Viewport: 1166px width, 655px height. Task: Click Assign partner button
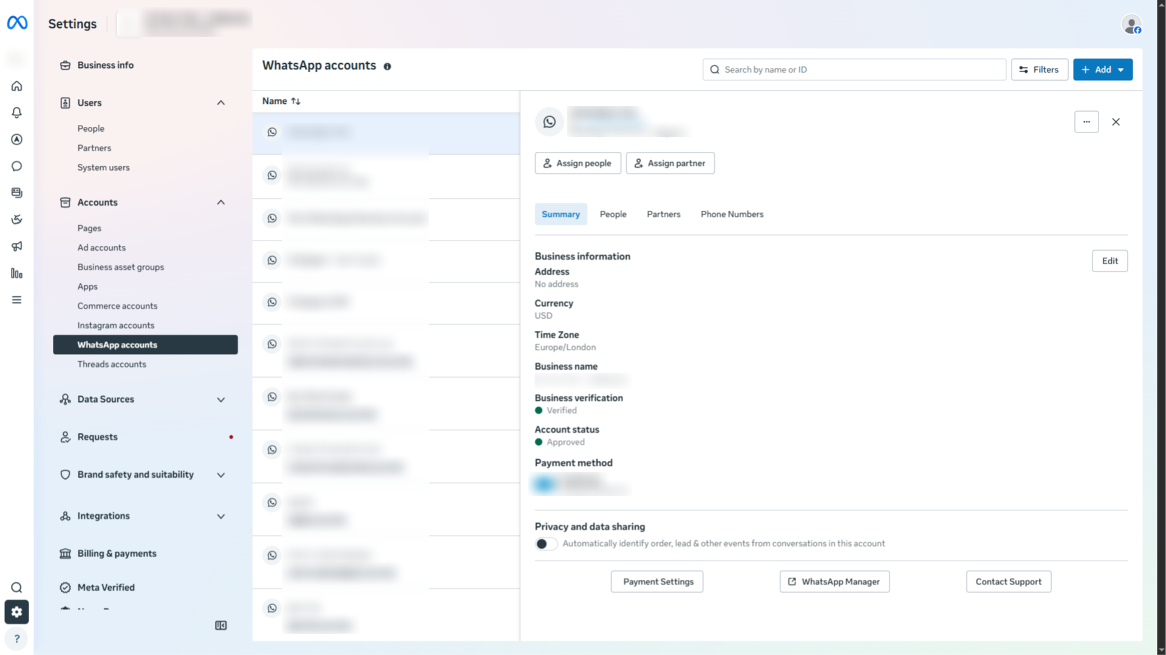pyautogui.click(x=670, y=163)
